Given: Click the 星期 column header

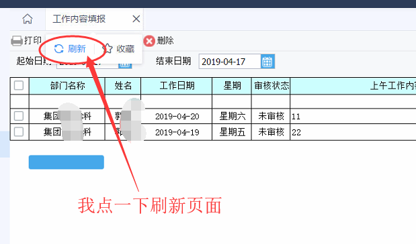Looking at the screenshot, I should [232, 86].
